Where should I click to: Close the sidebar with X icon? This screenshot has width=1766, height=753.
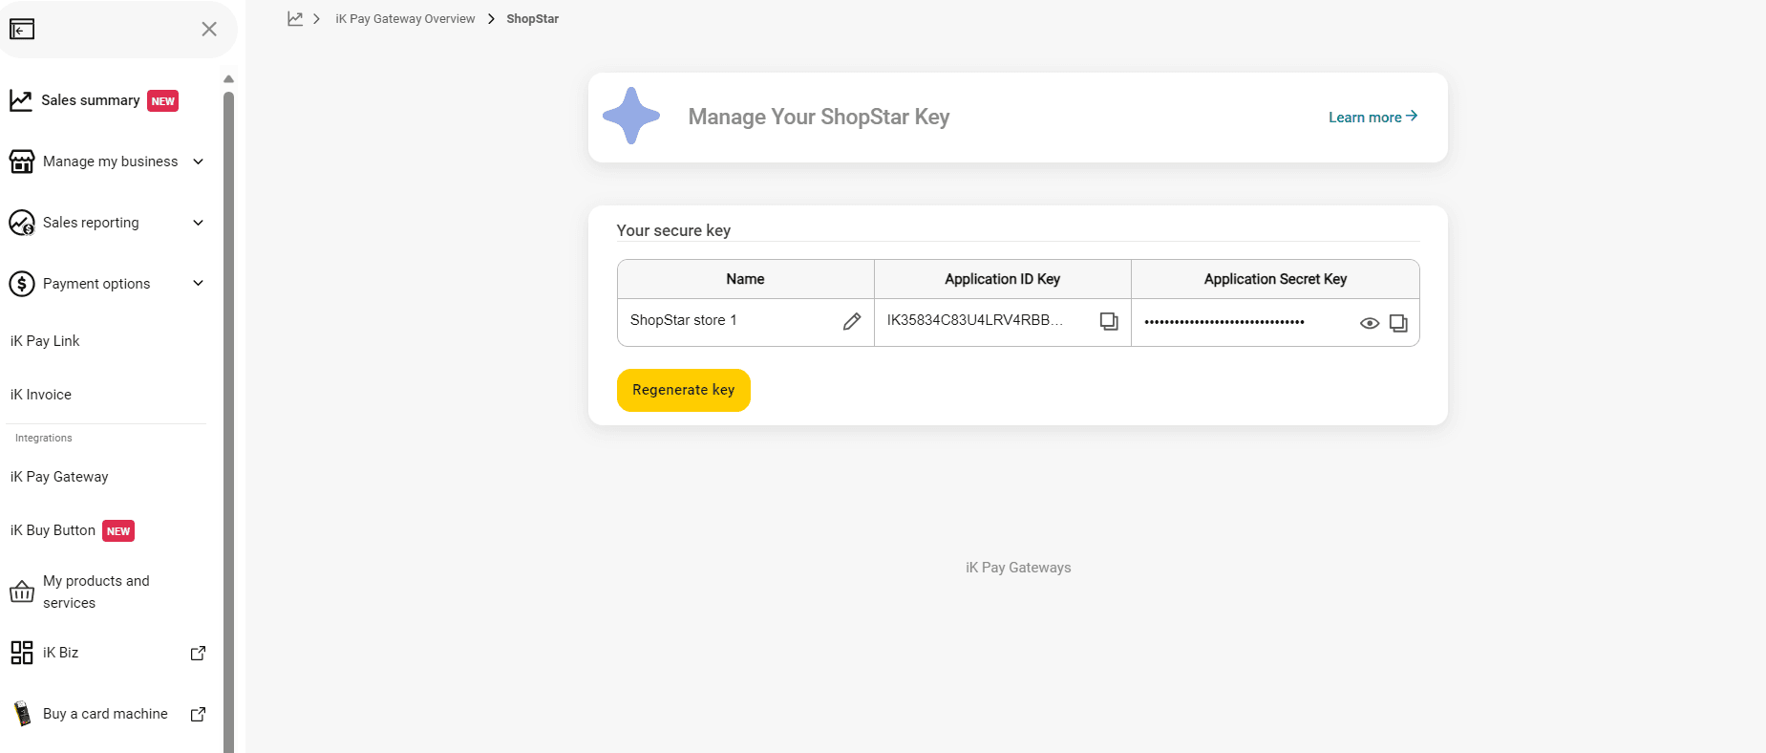[209, 30]
